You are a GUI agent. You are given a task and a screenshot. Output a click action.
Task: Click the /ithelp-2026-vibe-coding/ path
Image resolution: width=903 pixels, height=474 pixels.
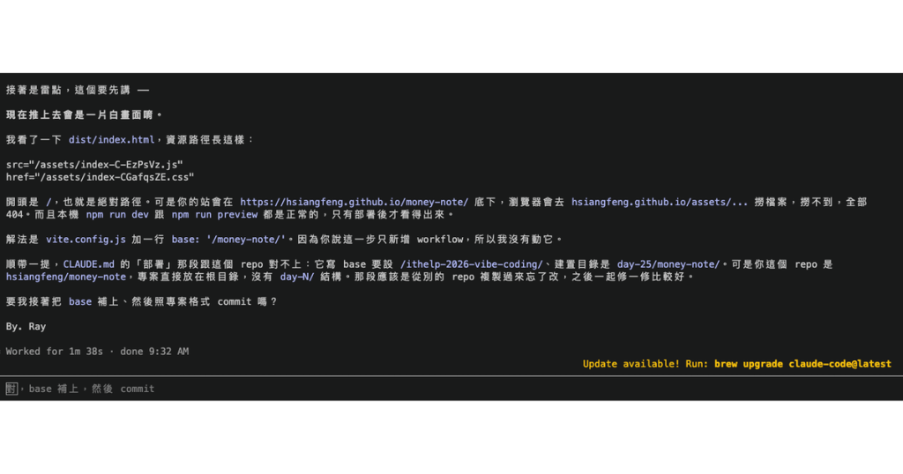[x=471, y=264]
